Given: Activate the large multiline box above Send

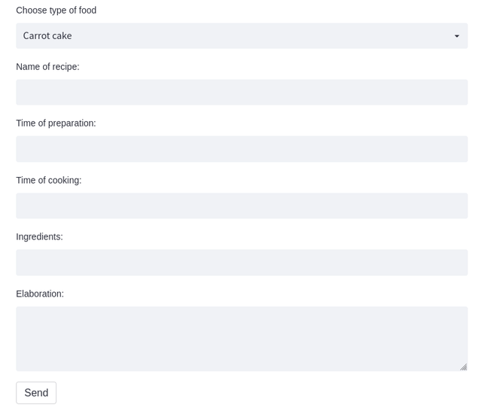Looking at the screenshot, I should pyautogui.click(x=242, y=339).
